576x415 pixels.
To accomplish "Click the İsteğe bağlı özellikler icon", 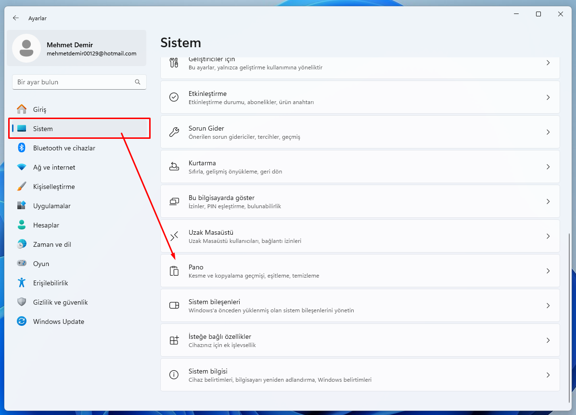I will pos(174,340).
